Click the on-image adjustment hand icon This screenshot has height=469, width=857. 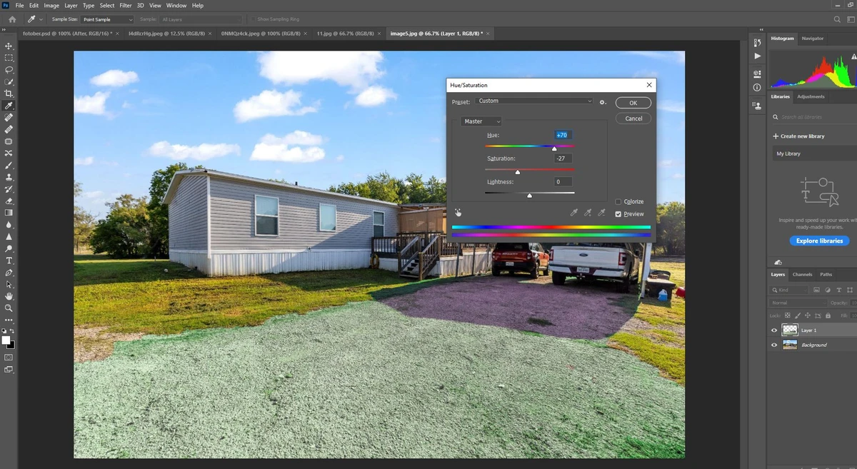(458, 212)
